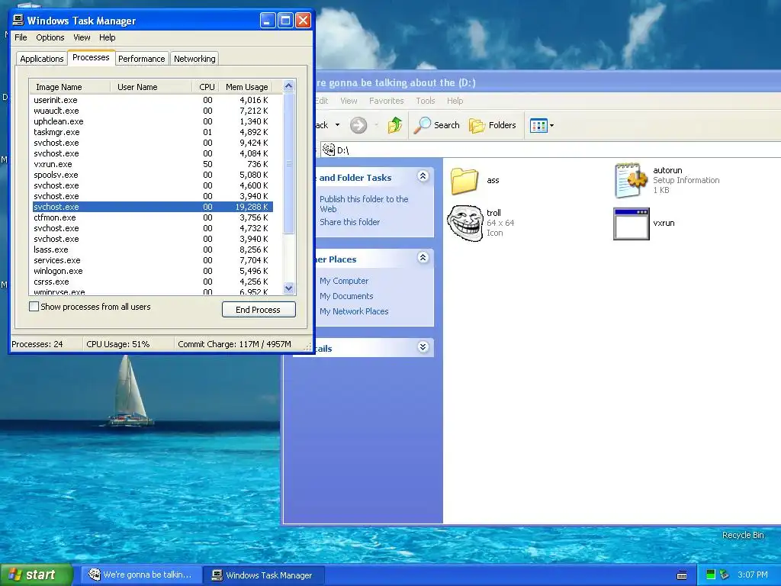Switch to the Explorer window taskbar button
Image resolution: width=781 pixels, height=586 pixels.
(x=141, y=575)
